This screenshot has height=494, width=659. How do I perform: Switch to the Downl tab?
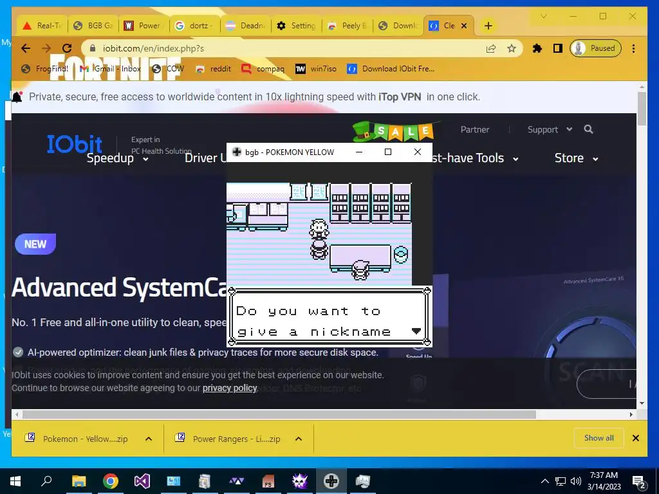coord(398,26)
